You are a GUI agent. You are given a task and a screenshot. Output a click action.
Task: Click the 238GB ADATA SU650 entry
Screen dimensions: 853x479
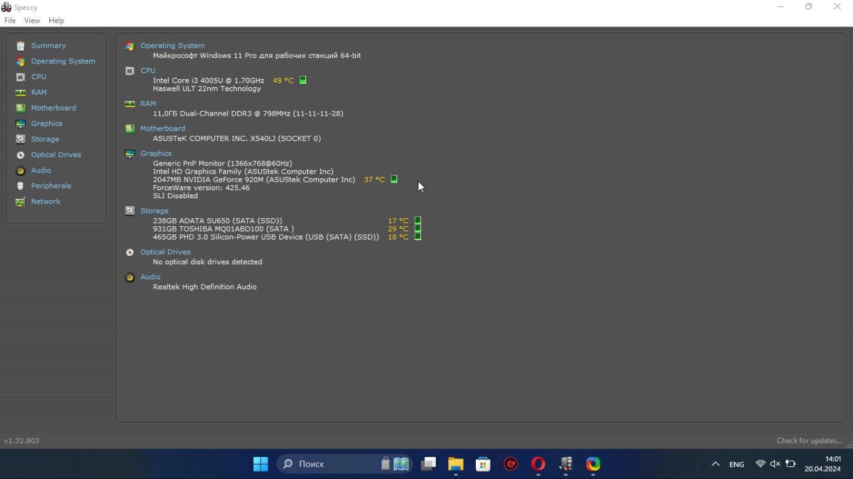tap(217, 220)
